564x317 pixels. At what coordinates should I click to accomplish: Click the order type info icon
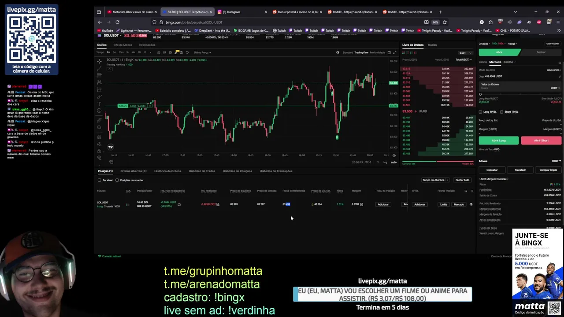[x=560, y=63]
